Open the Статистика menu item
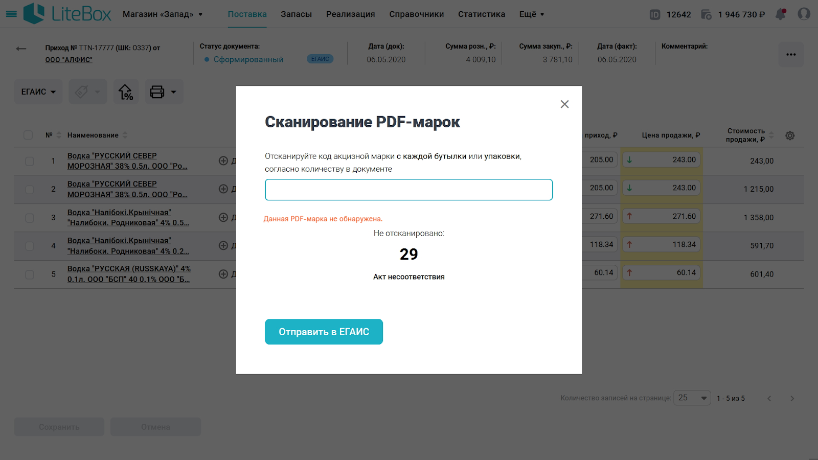This screenshot has width=818, height=460. (482, 14)
